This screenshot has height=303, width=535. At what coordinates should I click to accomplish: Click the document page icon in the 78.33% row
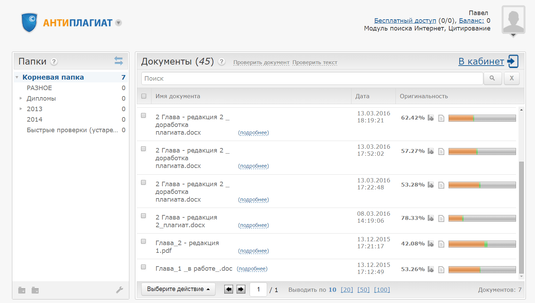[x=441, y=218]
